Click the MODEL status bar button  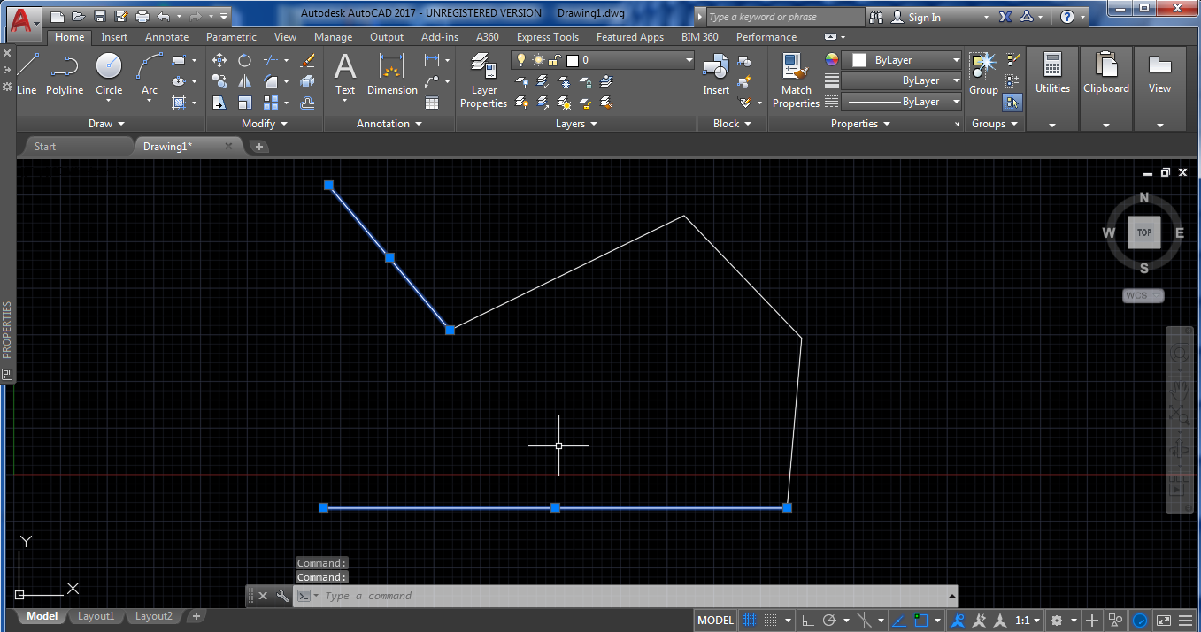coord(715,620)
